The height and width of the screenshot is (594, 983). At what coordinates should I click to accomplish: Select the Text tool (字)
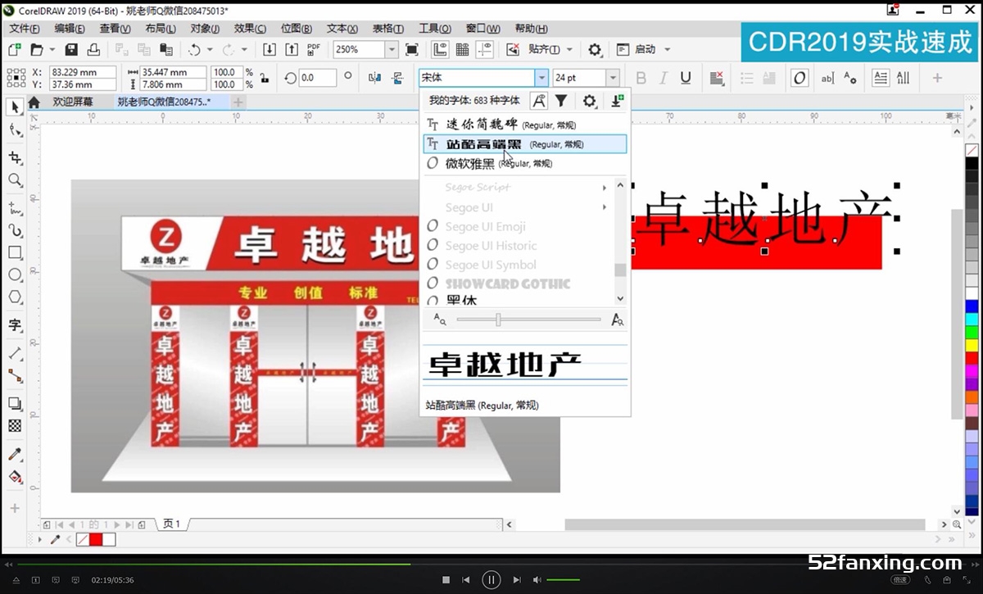tap(15, 325)
